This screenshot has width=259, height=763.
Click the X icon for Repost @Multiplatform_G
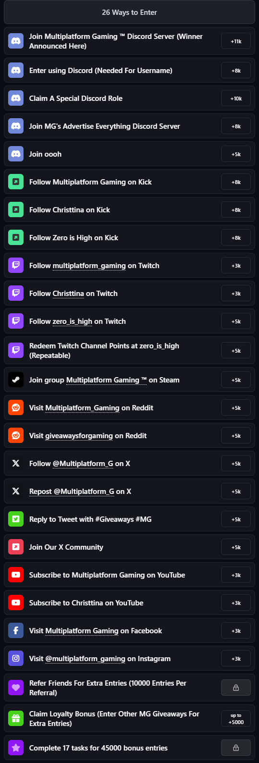tap(16, 492)
